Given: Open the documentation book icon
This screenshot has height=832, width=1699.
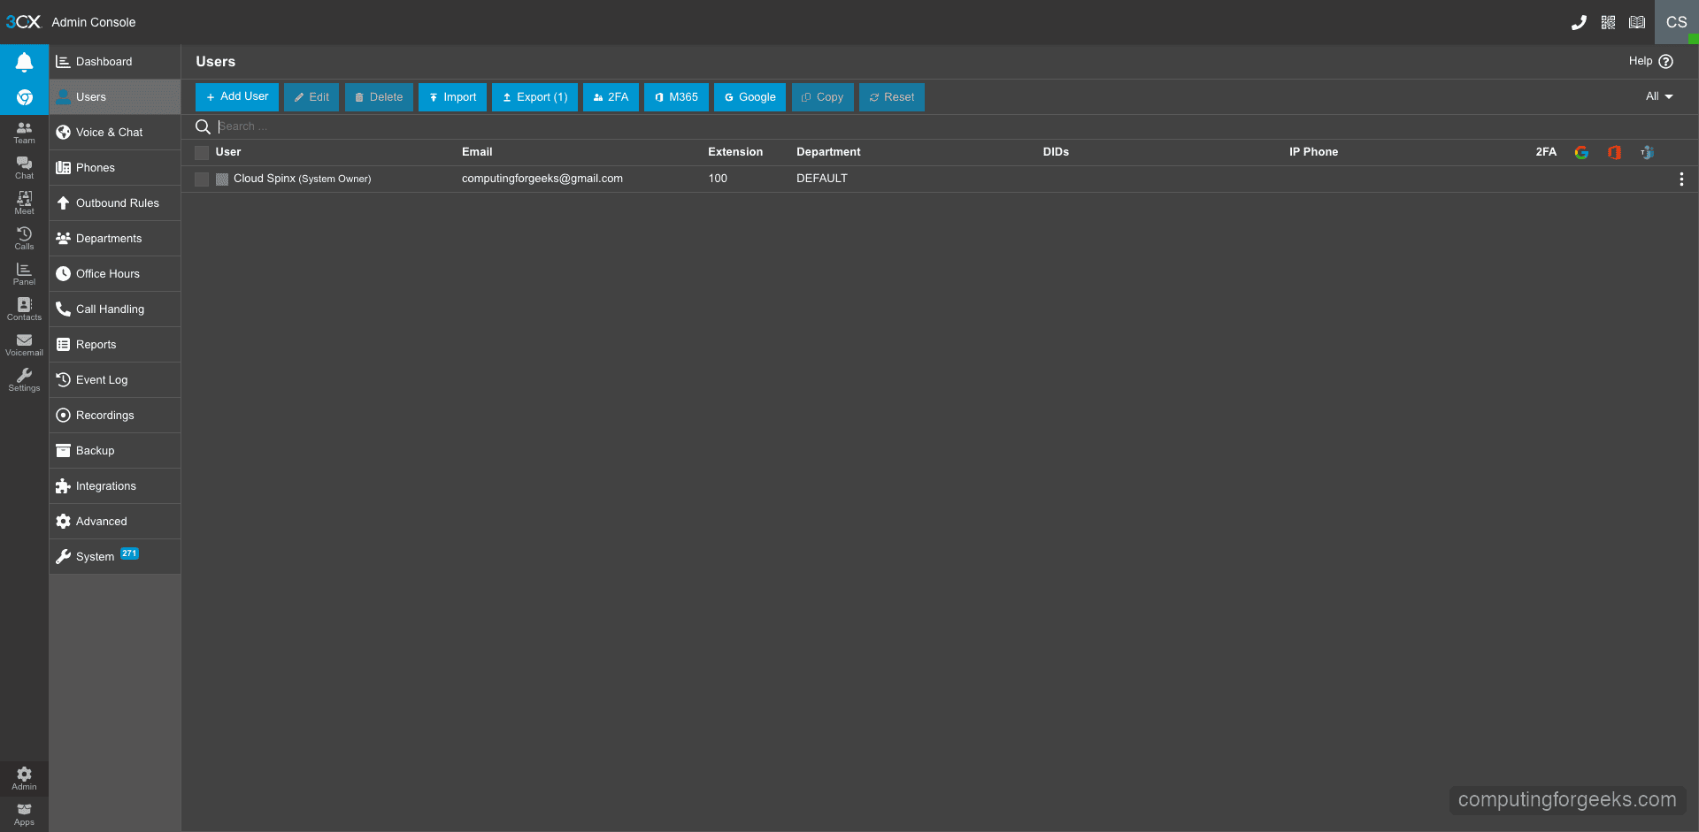Looking at the screenshot, I should pyautogui.click(x=1637, y=22).
